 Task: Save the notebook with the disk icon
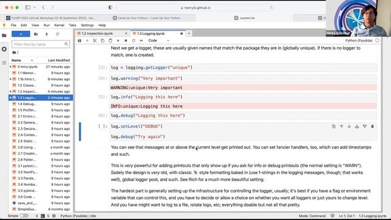79,40
